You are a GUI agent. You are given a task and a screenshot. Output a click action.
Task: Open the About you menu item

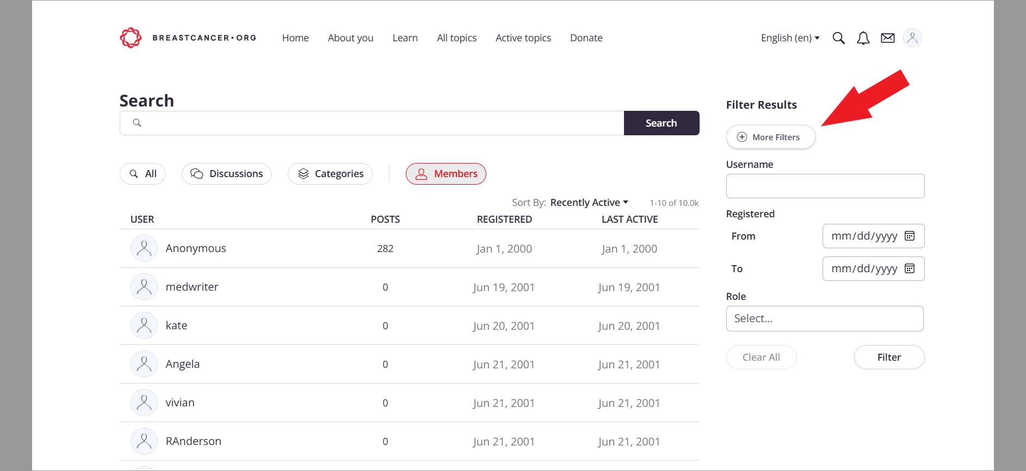[x=350, y=38]
